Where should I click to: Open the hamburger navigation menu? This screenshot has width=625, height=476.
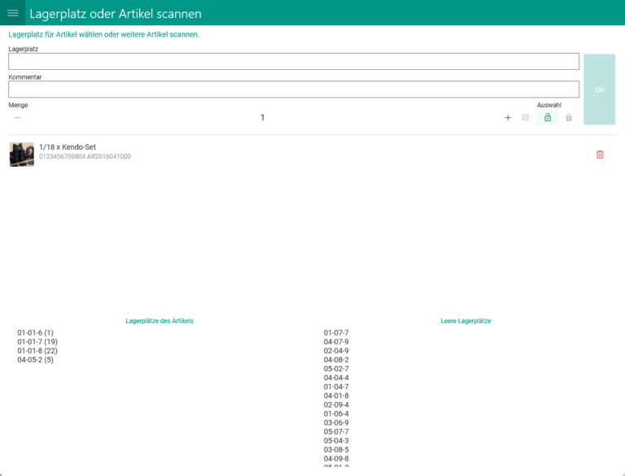click(12, 13)
